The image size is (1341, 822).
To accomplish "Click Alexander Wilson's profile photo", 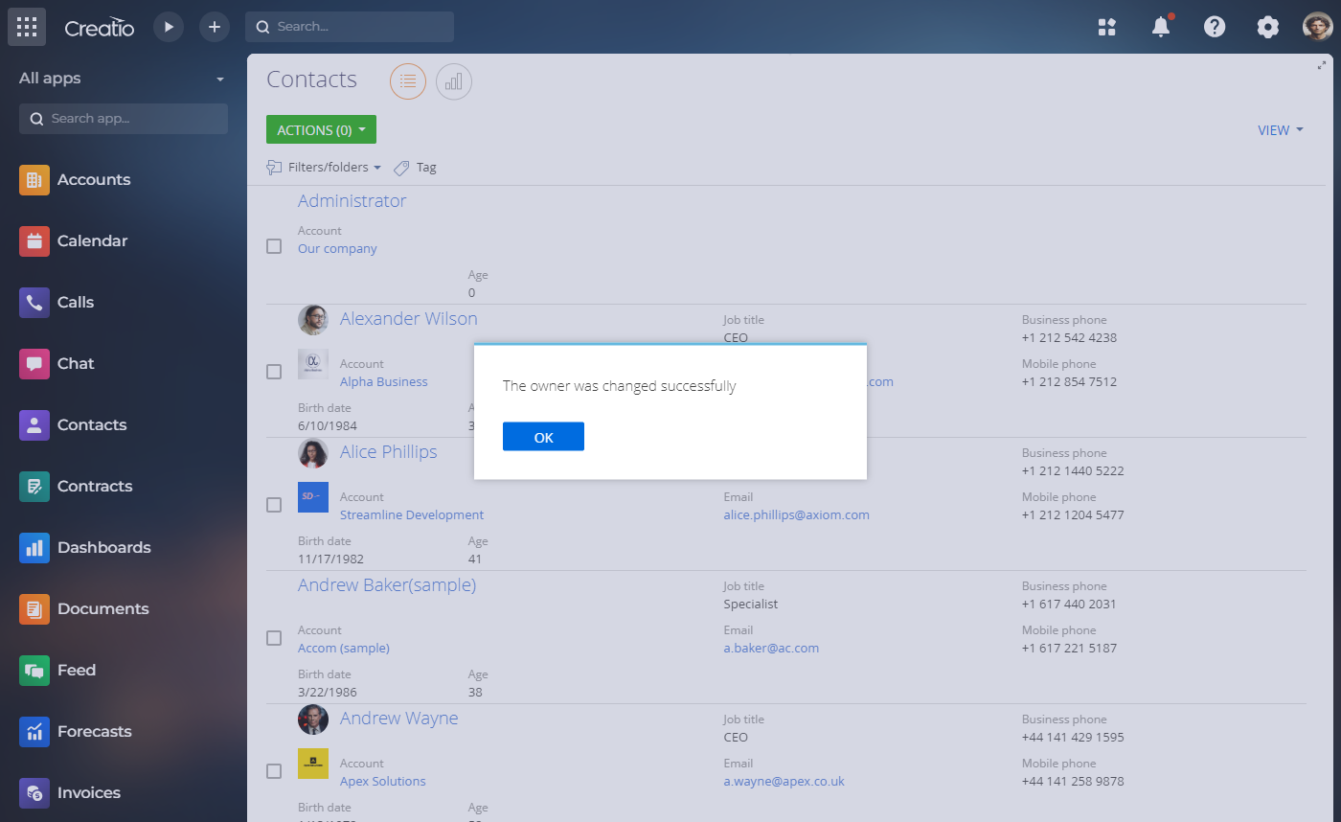I will click(313, 320).
